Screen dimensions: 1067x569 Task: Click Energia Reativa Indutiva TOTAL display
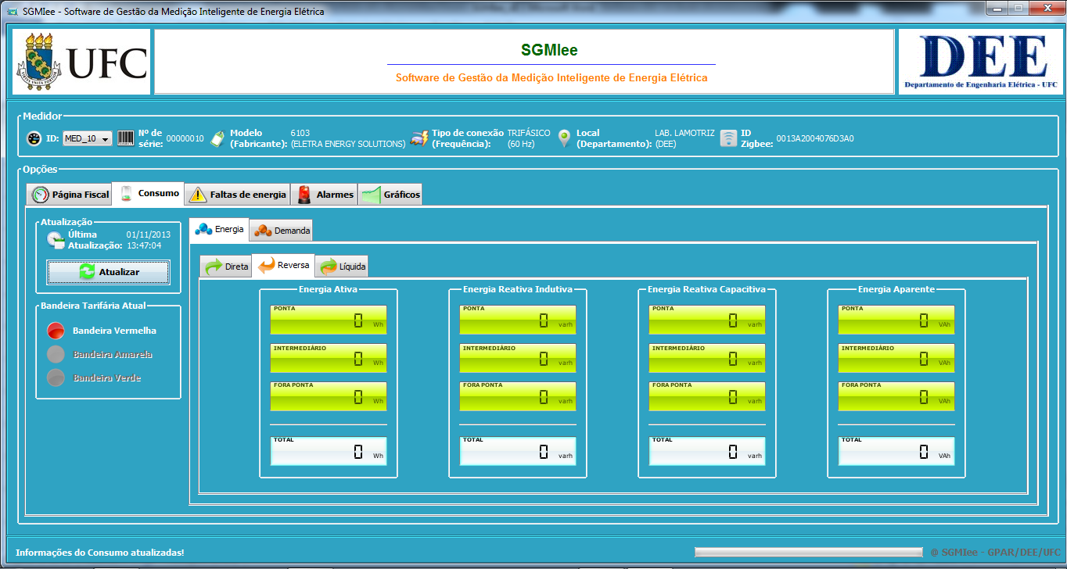tap(518, 451)
